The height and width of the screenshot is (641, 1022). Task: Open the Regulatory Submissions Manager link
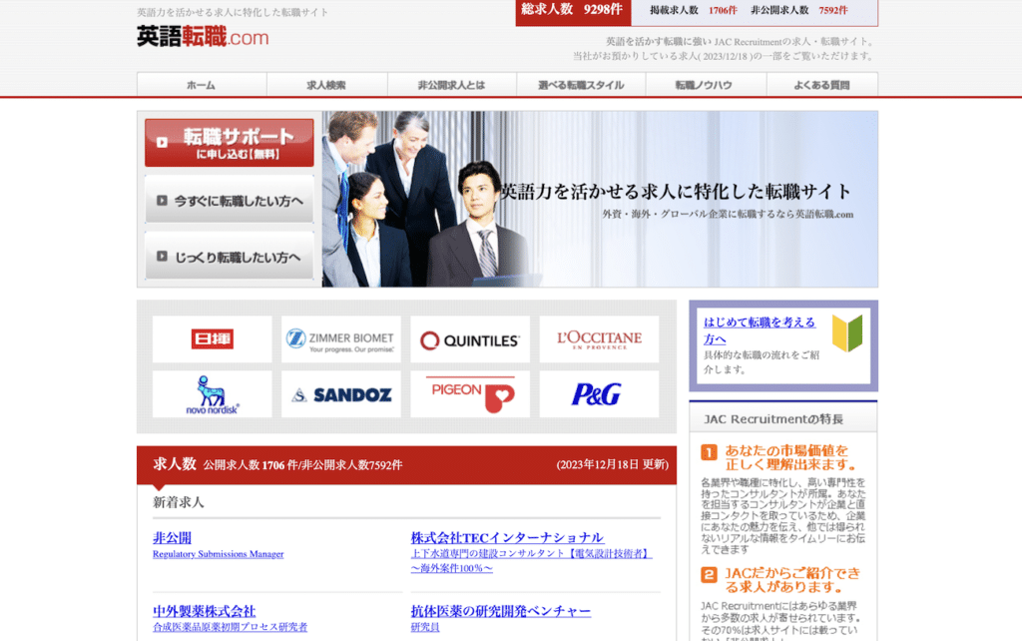(219, 554)
